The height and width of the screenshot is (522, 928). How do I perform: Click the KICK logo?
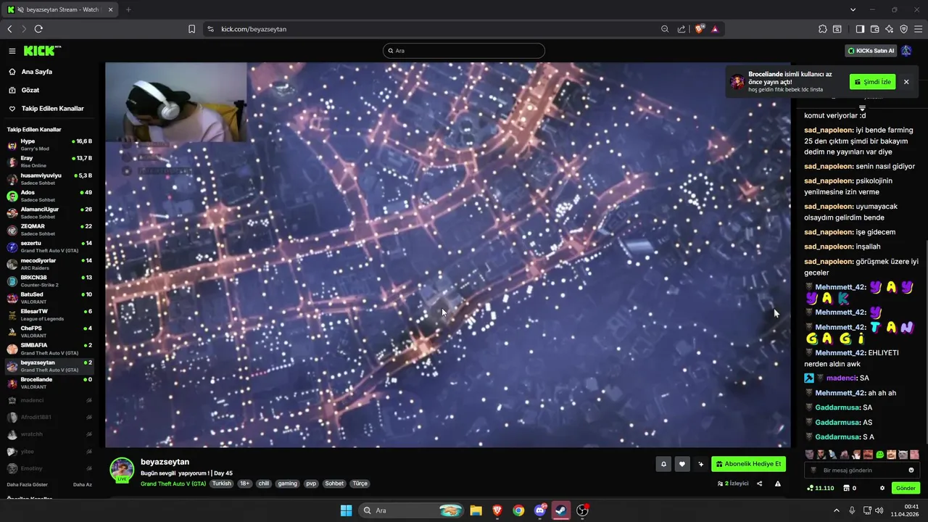point(42,51)
